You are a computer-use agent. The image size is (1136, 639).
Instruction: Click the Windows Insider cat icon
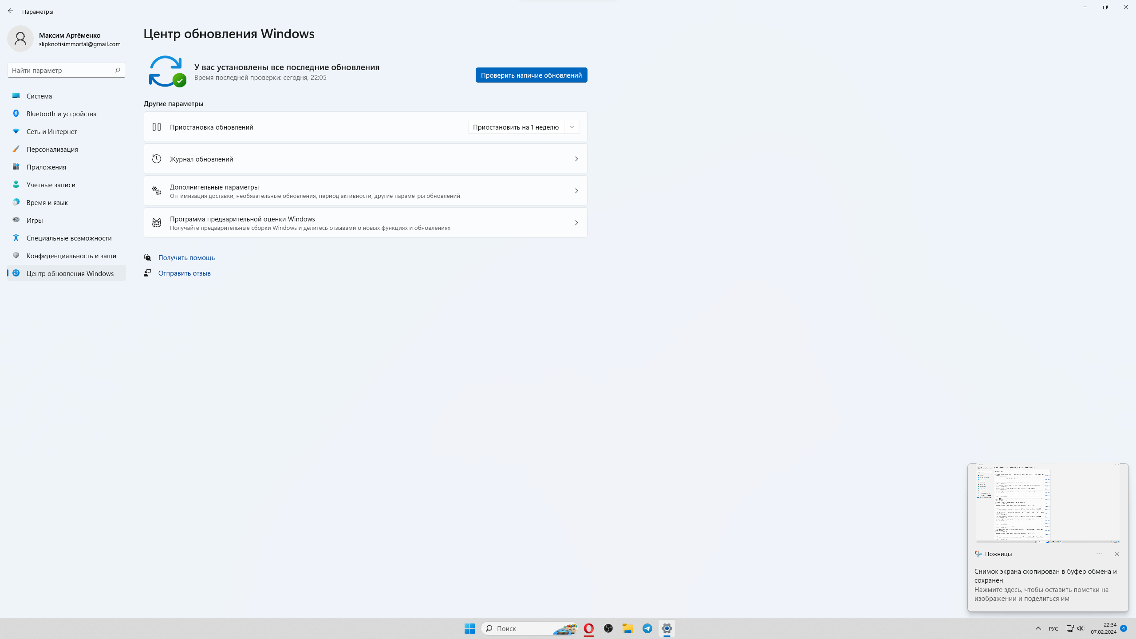[157, 223]
